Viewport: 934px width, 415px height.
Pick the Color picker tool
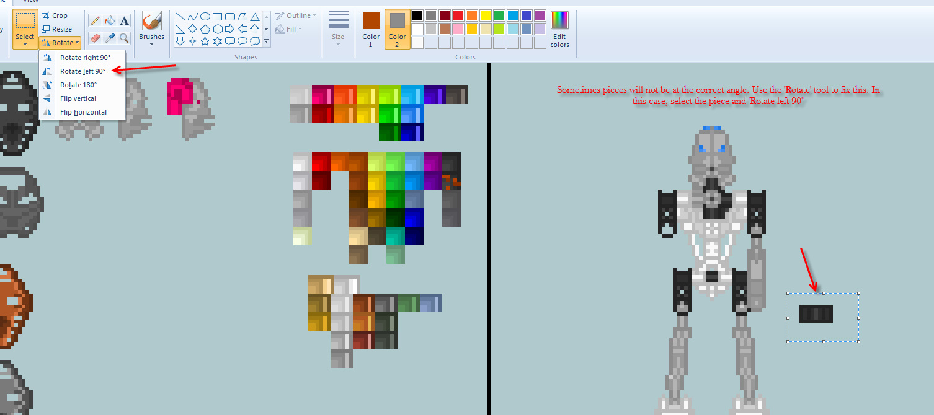[x=109, y=38]
